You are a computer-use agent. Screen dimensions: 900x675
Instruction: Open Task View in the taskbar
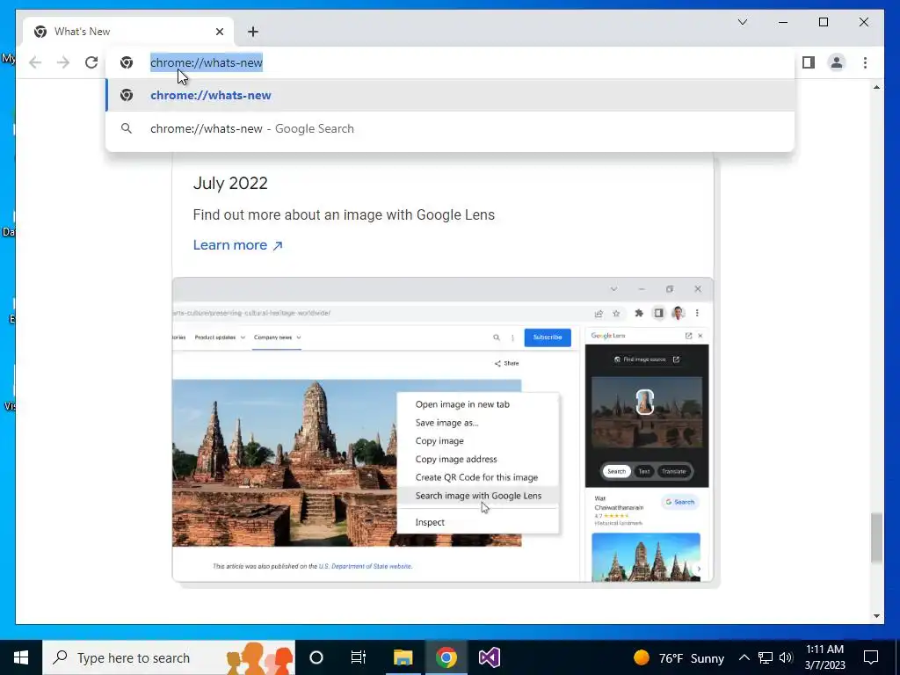359,657
